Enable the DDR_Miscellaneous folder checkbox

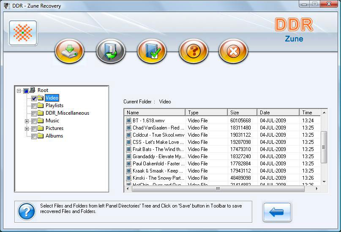(34, 113)
